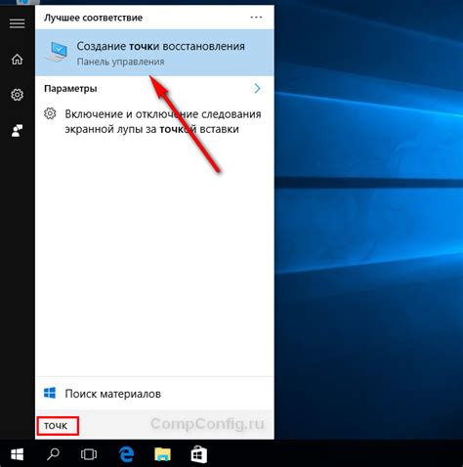Open the feedback icon in sidebar
The width and height of the screenshot is (463, 467).
18,130
